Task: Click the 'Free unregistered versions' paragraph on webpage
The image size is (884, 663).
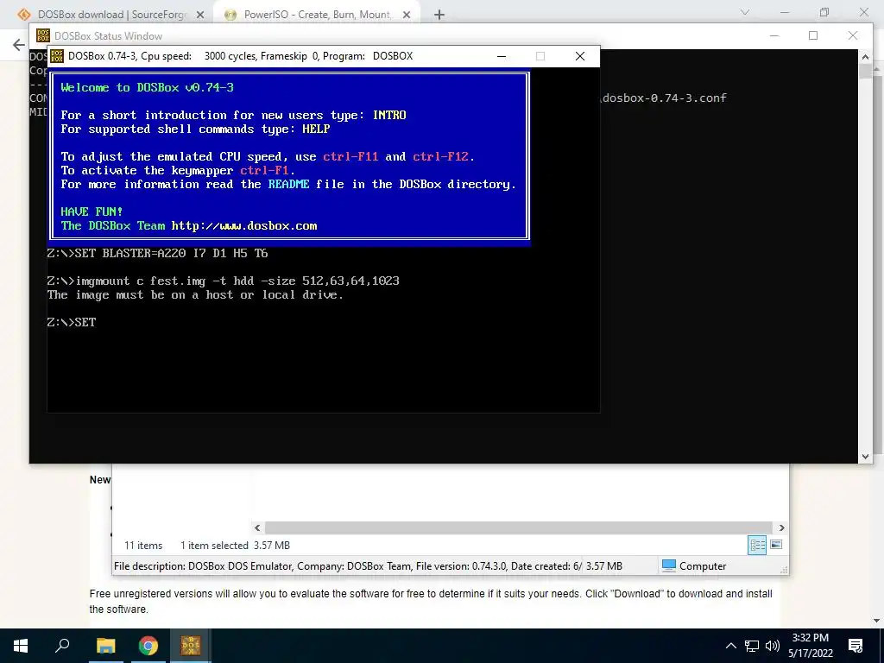Action: (x=431, y=602)
